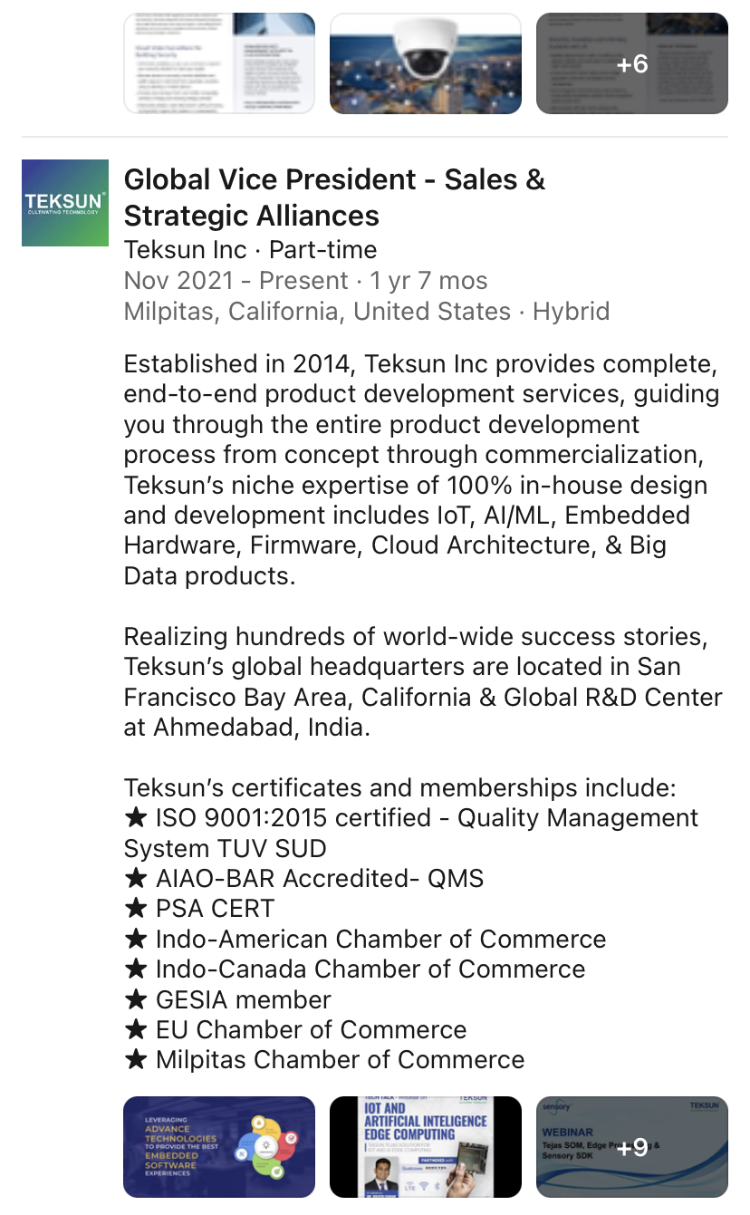Click the EU Chamber of Commerce entry

(x=311, y=1030)
